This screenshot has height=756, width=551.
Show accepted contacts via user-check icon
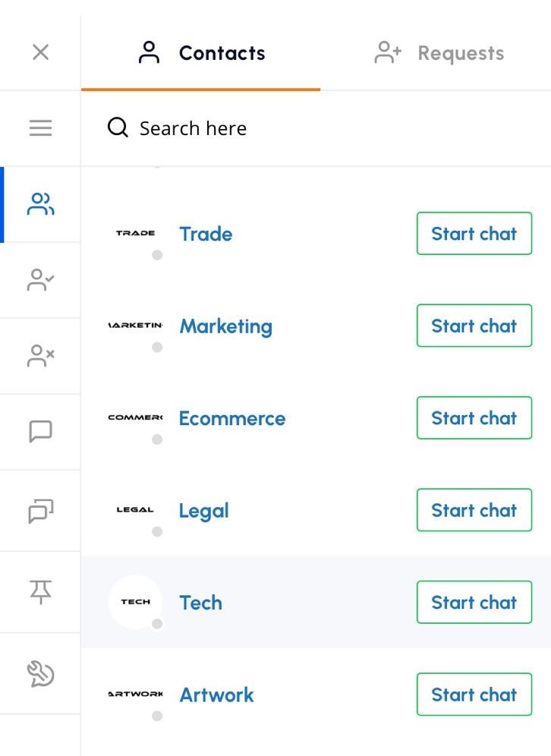coord(40,280)
